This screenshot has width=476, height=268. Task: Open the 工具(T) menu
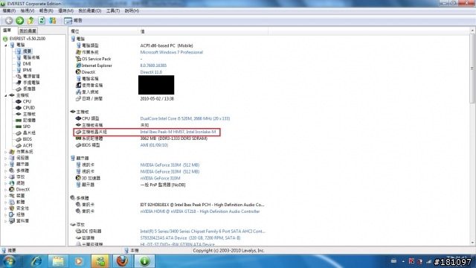pos(113,10)
